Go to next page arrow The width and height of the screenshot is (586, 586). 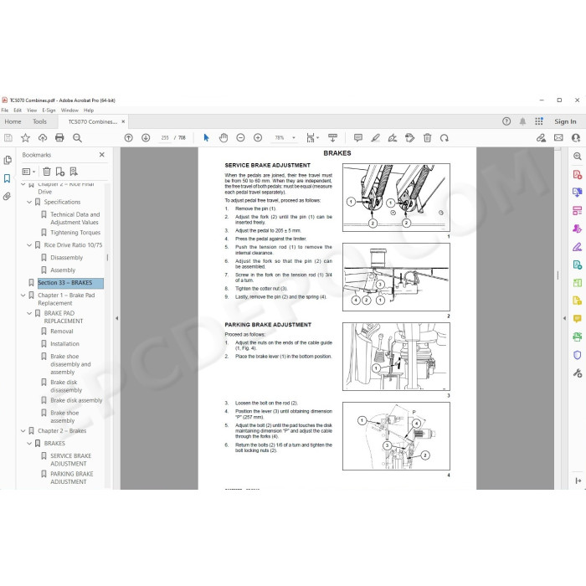click(x=146, y=138)
